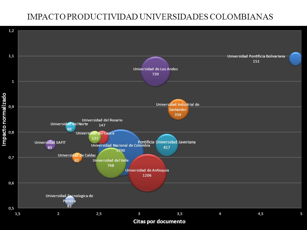Select the orange Universidad Industrial de Santander bubble

point(178,110)
